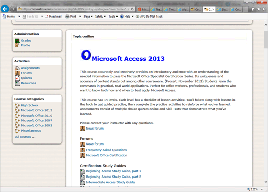
Task: Click the Frequently Asked Questions forum icon
Action: coord(82,150)
